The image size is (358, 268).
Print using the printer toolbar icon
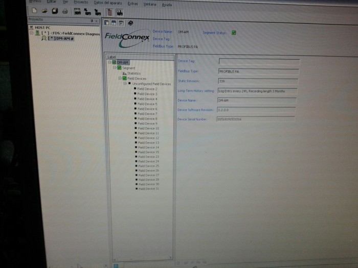click(x=65, y=11)
